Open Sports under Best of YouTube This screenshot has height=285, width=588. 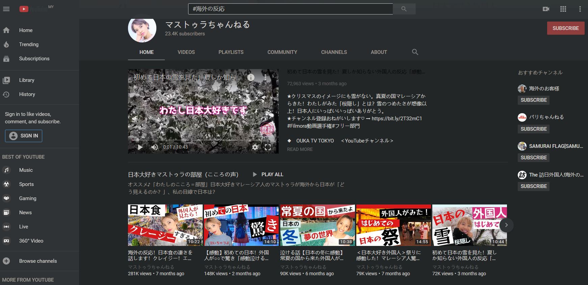coord(40,184)
